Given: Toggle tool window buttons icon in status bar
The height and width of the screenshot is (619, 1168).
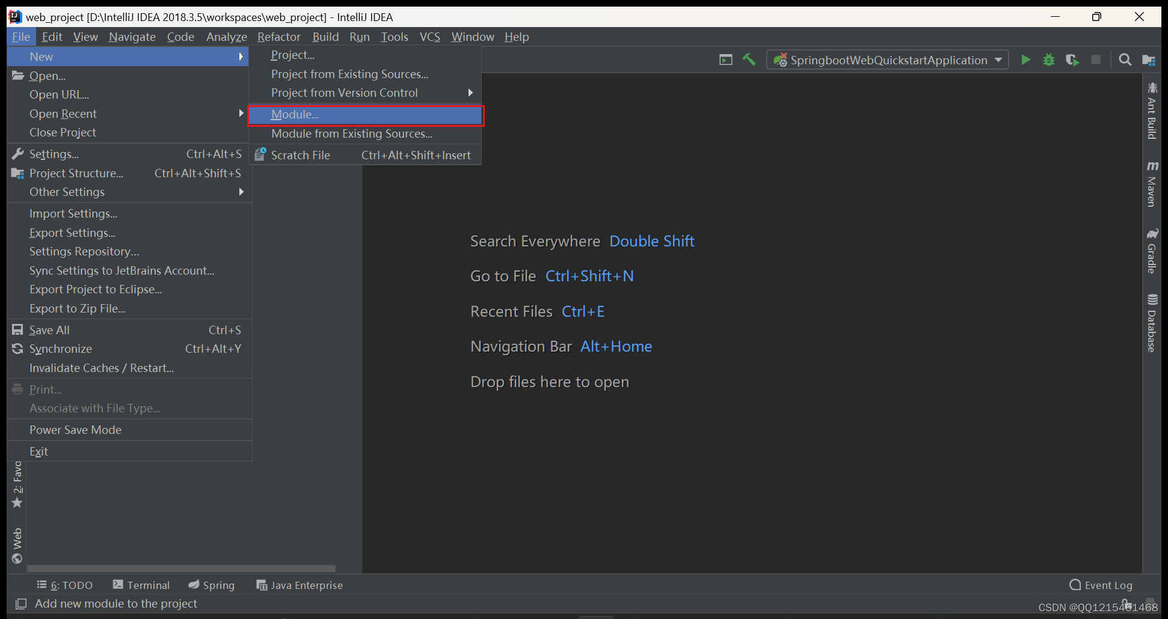Looking at the screenshot, I should tap(20, 603).
